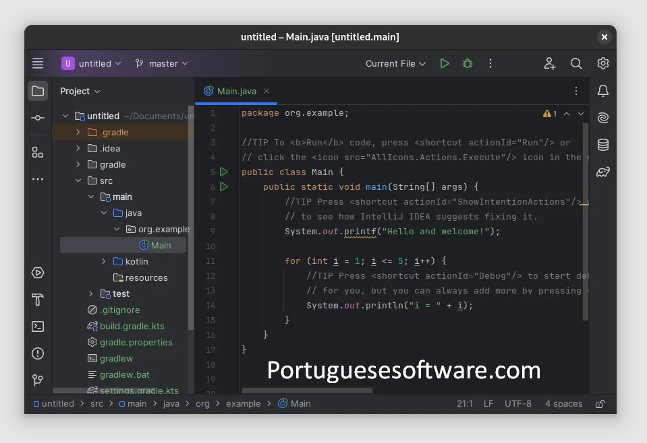Image resolution: width=647 pixels, height=443 pixels.
Task: Run main method from the gutter arrow
Action: point(224,186)
